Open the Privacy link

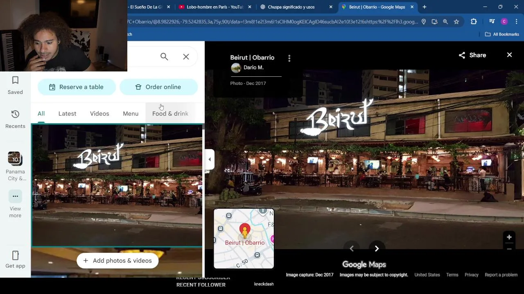pyautogui.click(x=472, y=275)
